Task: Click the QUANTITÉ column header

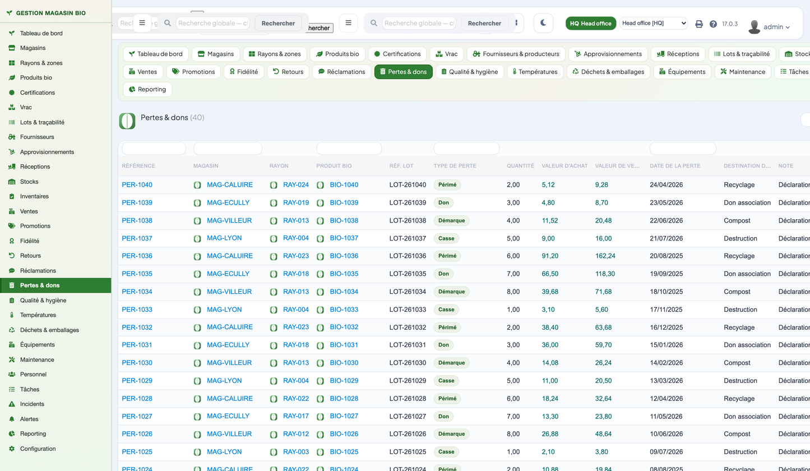Action: [x=520, y=166]
